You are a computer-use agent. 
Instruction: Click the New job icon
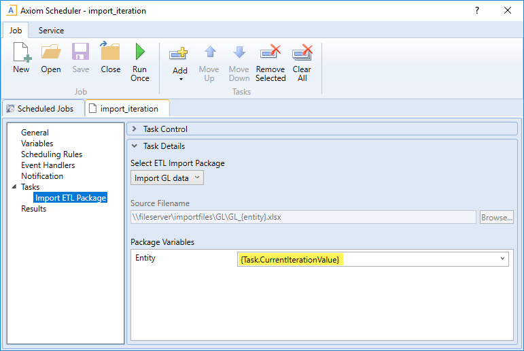[x=21, y=53]
